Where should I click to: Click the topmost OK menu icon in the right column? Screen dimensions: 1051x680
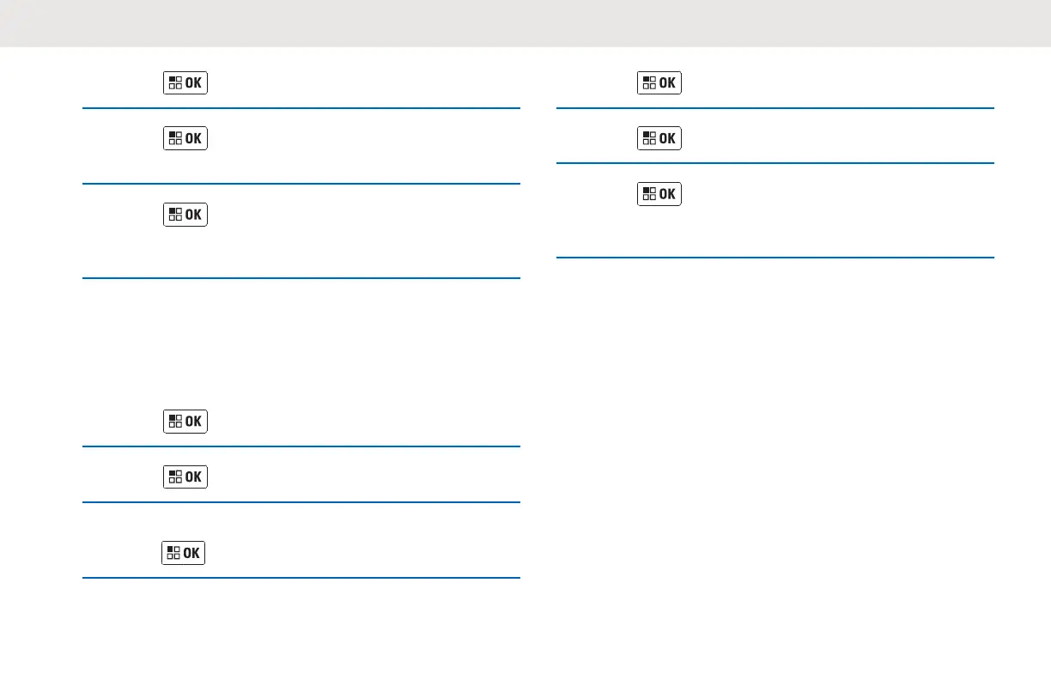coord(659,83)
